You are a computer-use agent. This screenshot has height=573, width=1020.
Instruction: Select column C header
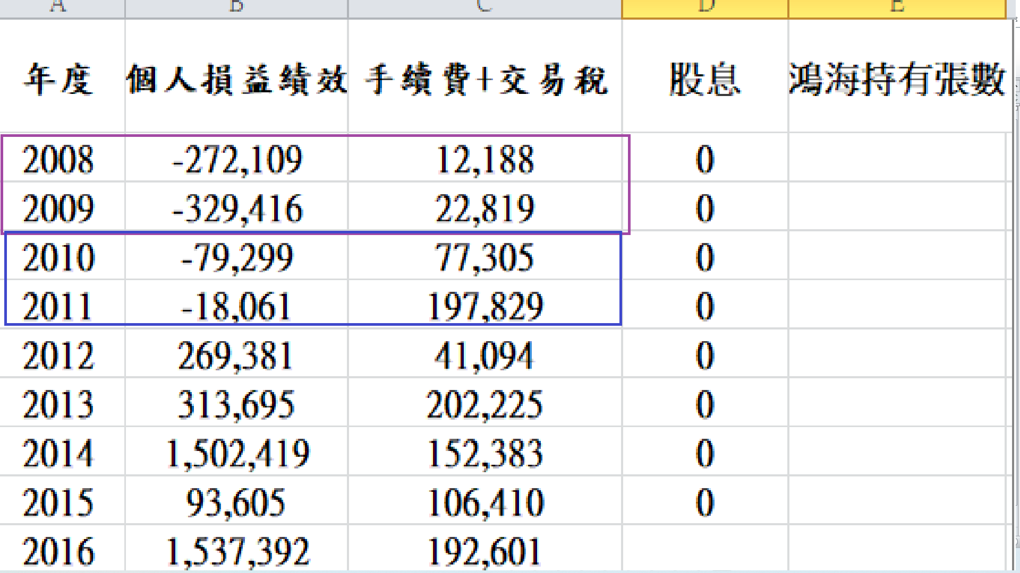coord(484,7)
